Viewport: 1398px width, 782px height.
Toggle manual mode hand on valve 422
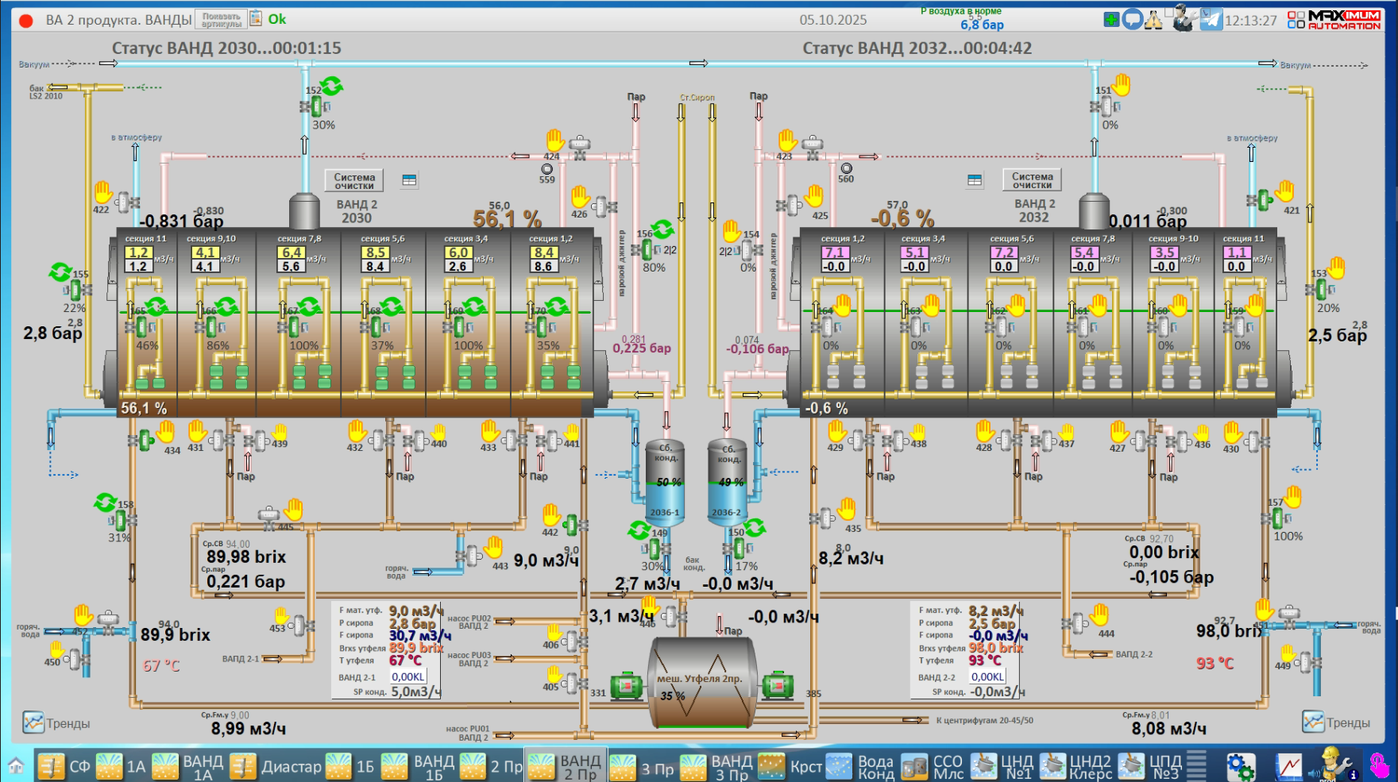103,192
